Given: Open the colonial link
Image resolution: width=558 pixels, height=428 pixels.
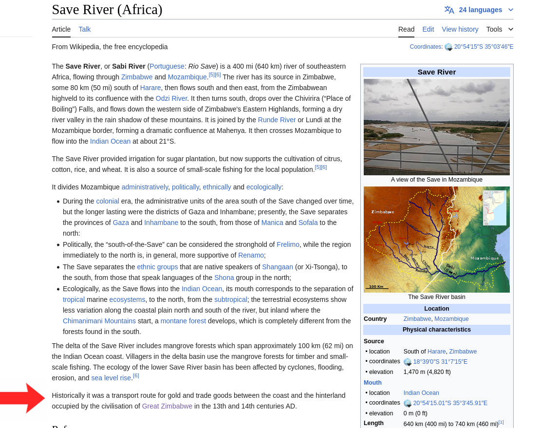Looking at the screenshot, I should pos(108,201).
